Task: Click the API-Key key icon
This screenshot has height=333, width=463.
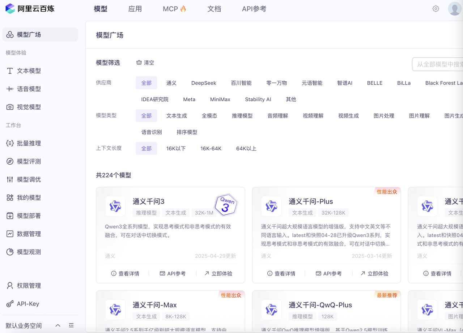Action: 10,304
